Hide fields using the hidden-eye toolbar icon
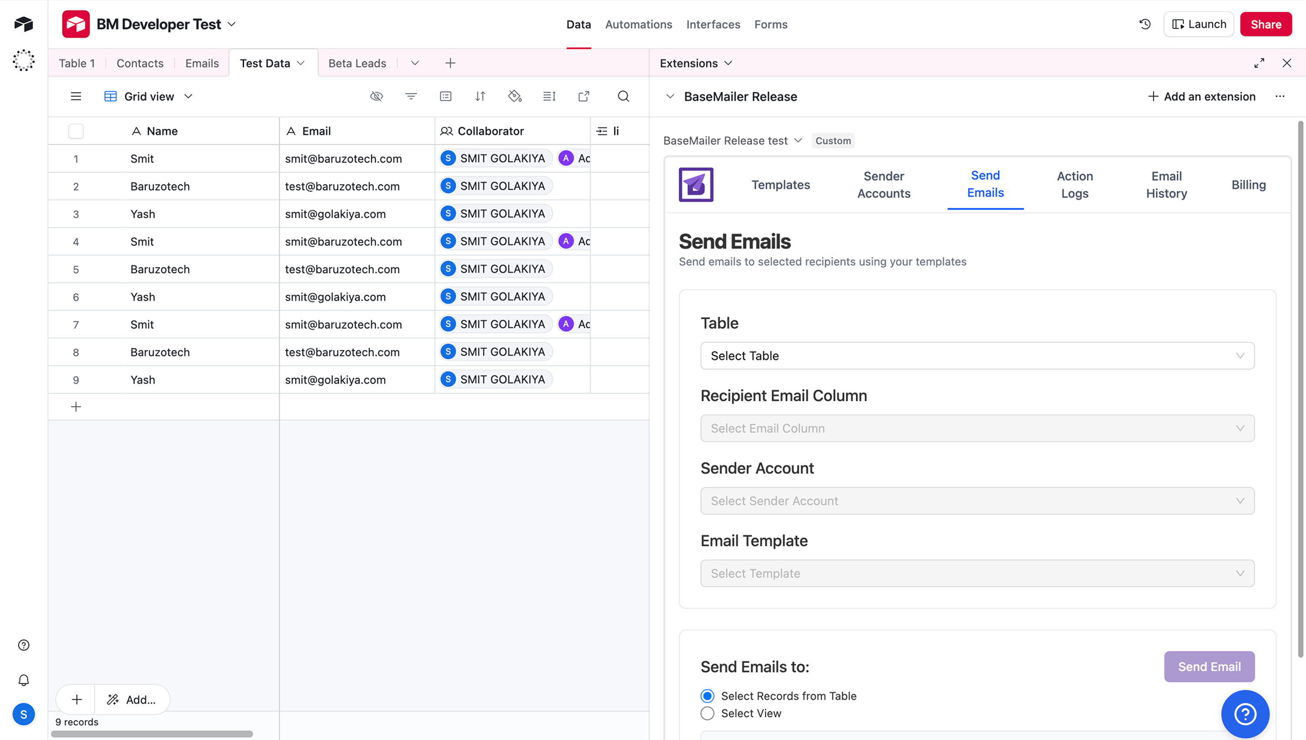Viewport: 1306px width, 740px height. [x=377, y=96]
